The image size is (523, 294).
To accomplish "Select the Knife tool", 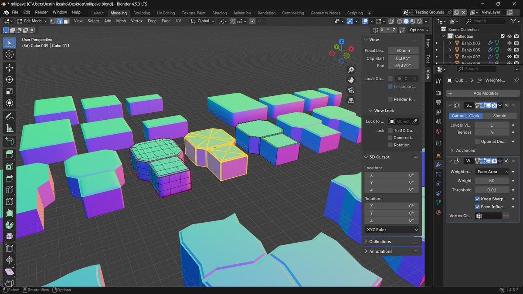I will click(10, 201).
